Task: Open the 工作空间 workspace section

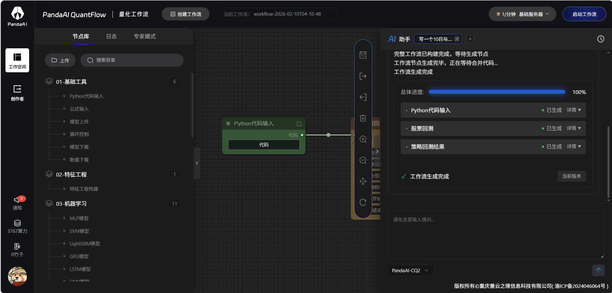Action: [x=17, y=60]
